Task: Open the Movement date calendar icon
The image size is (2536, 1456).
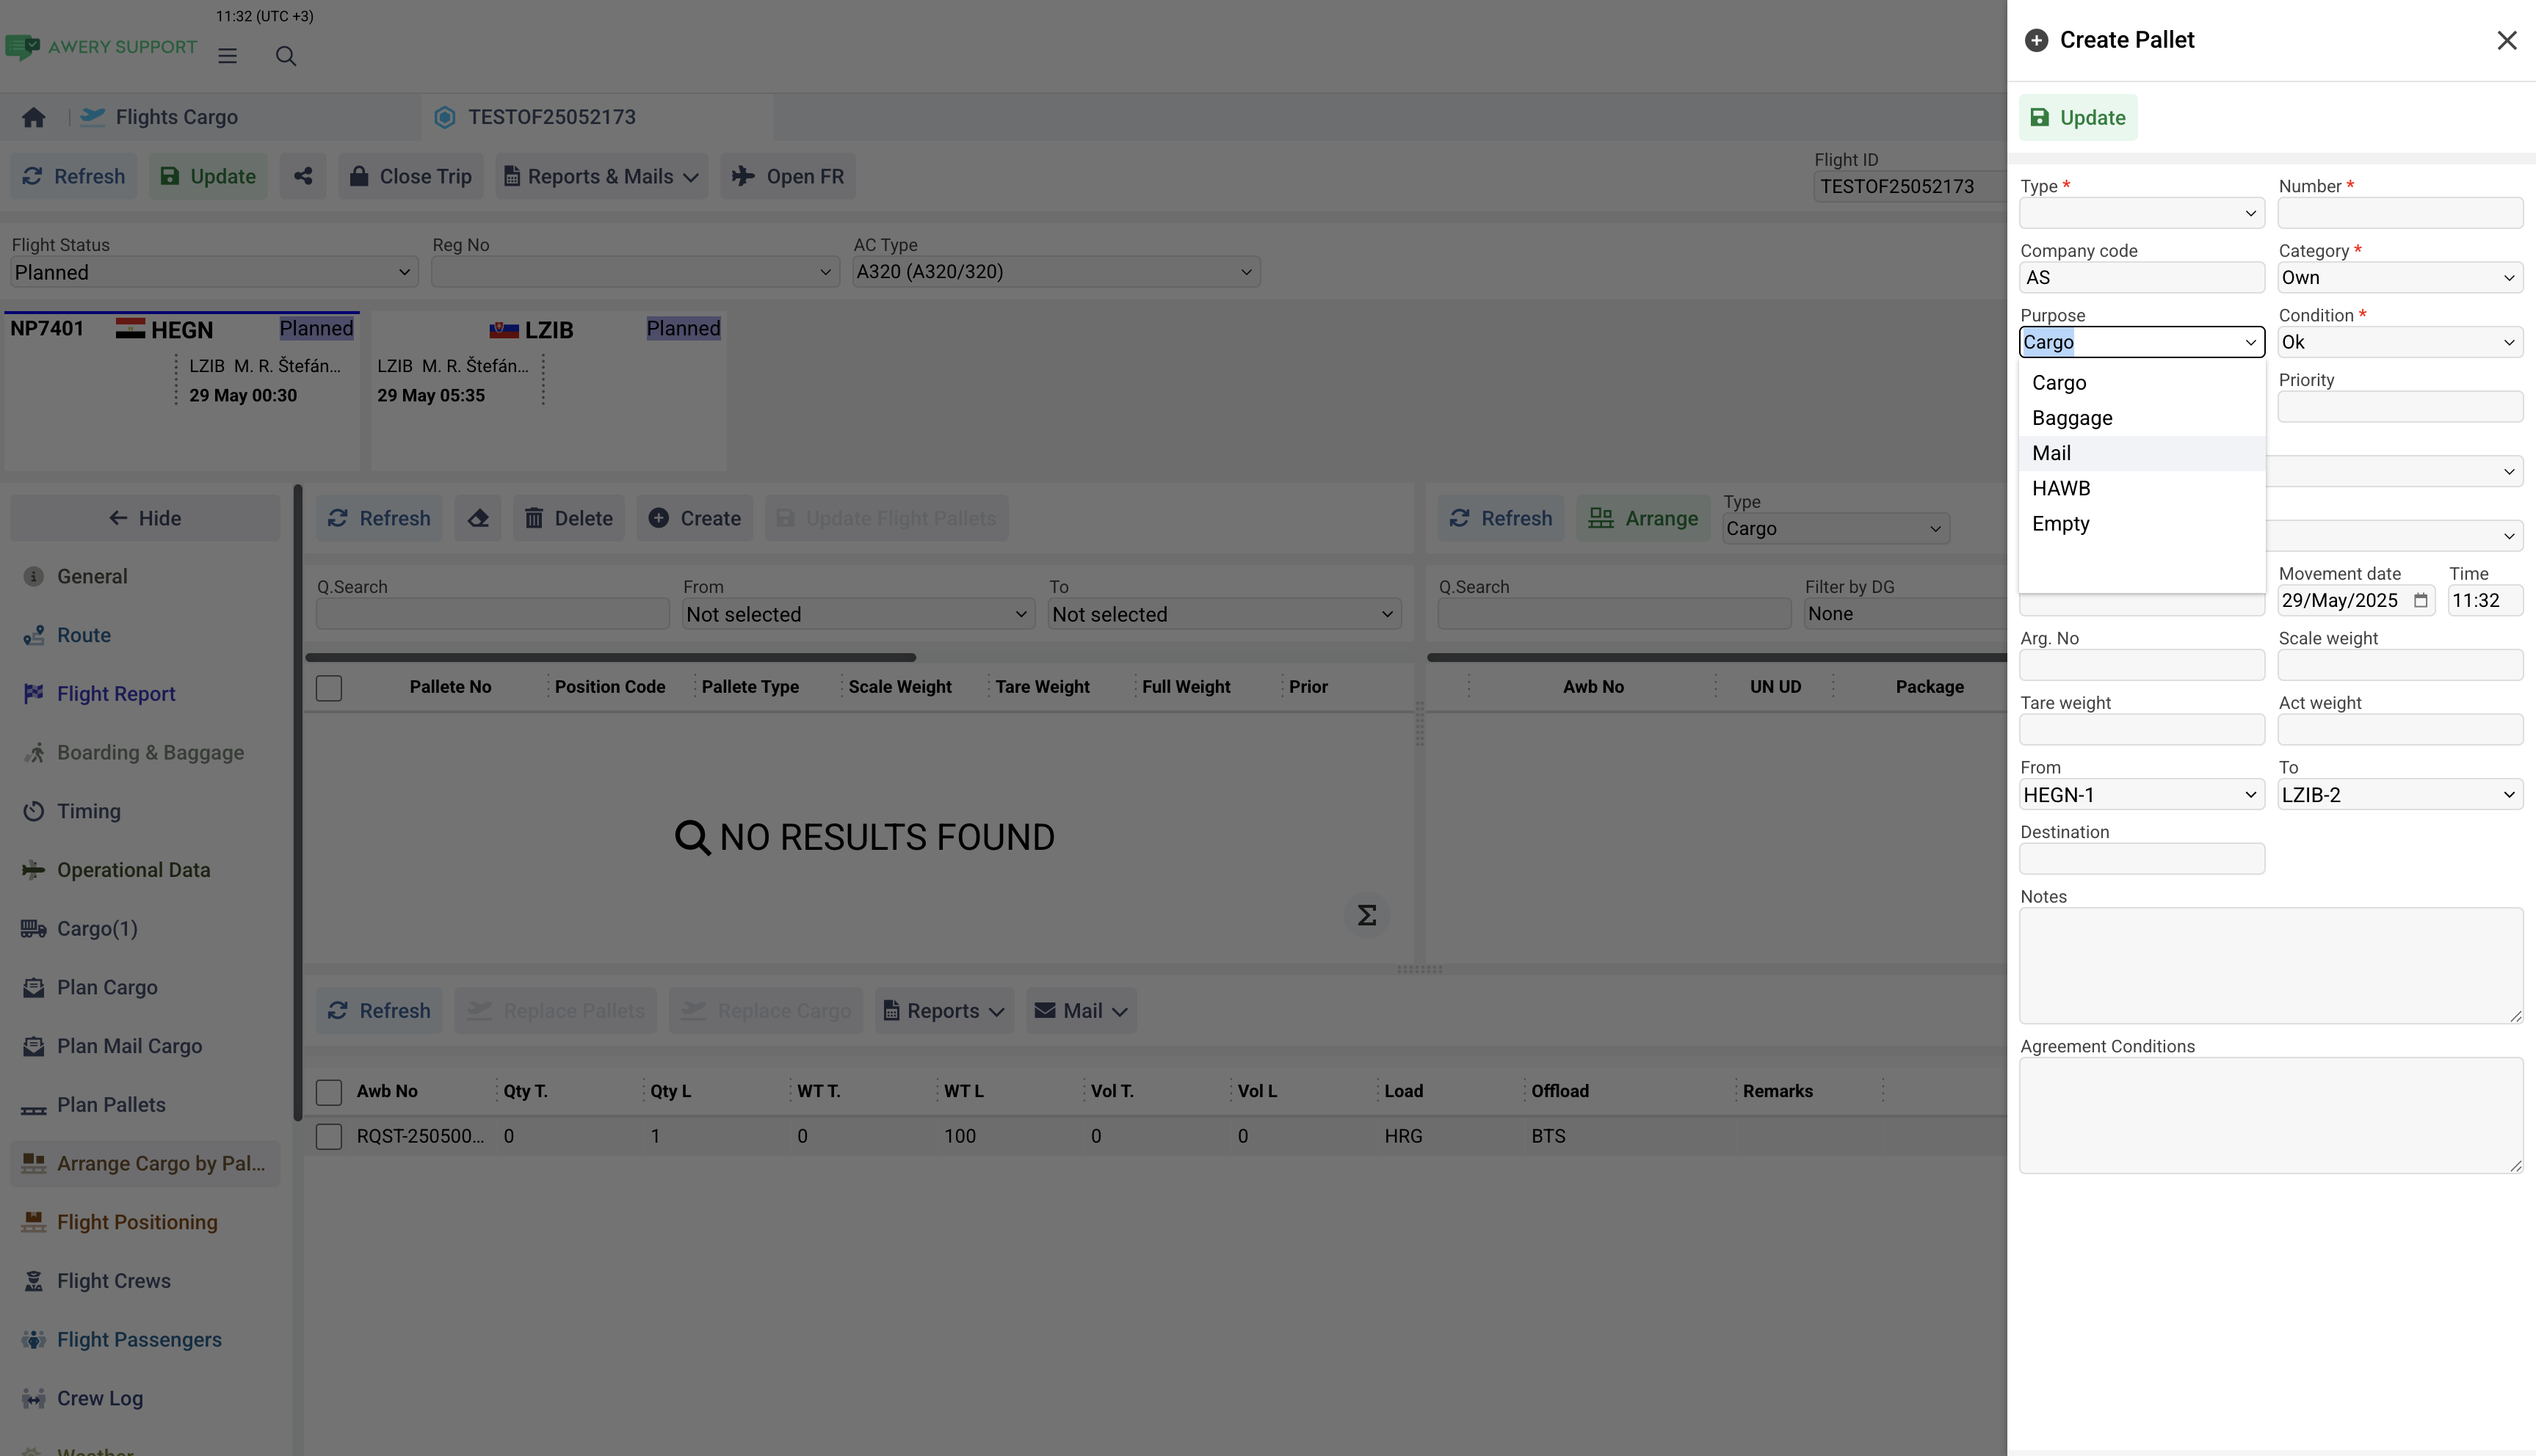Action: (2420, 601)
